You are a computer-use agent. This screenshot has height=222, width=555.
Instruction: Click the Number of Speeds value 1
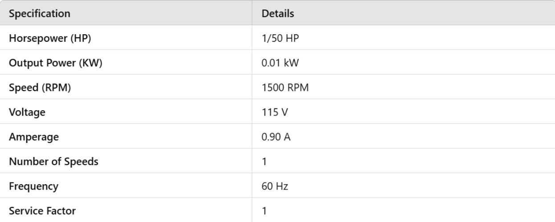[264, 162]
